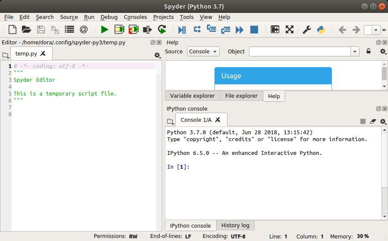Click the Debug file toolbar icon
This screenshot has width=388, height=241.
(x=182, y=30)
